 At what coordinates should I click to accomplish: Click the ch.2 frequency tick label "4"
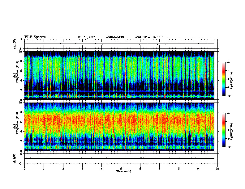coord(22,132)
